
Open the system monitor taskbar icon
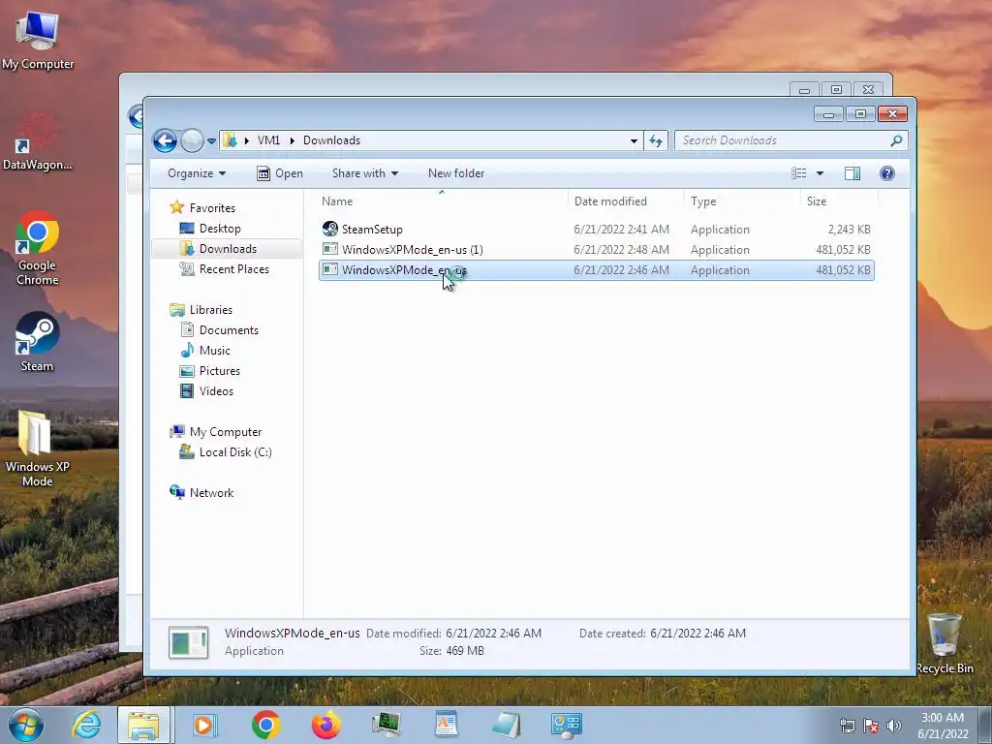tap(386, 725)
